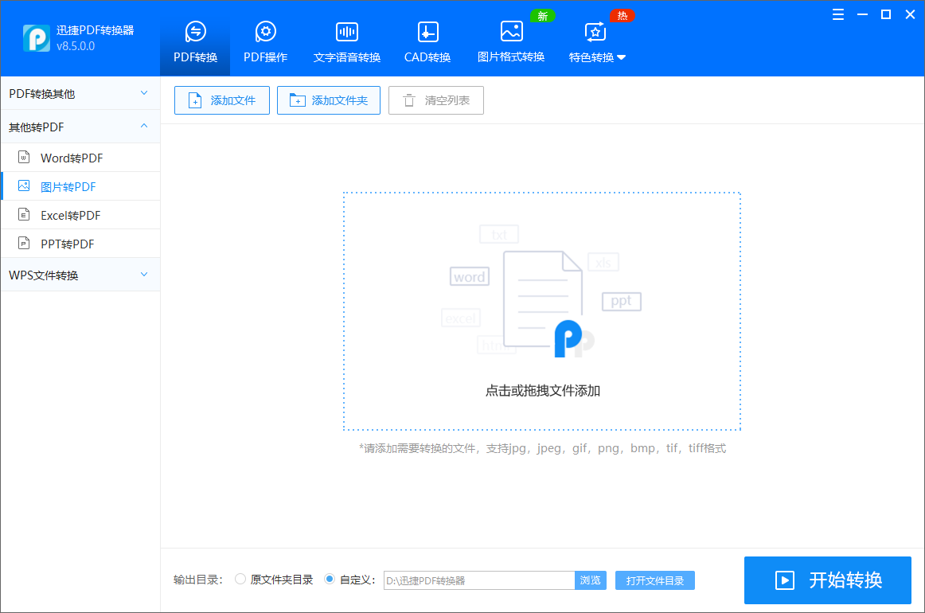Click the 添加文件夹 button

click(x=329, y=100)
